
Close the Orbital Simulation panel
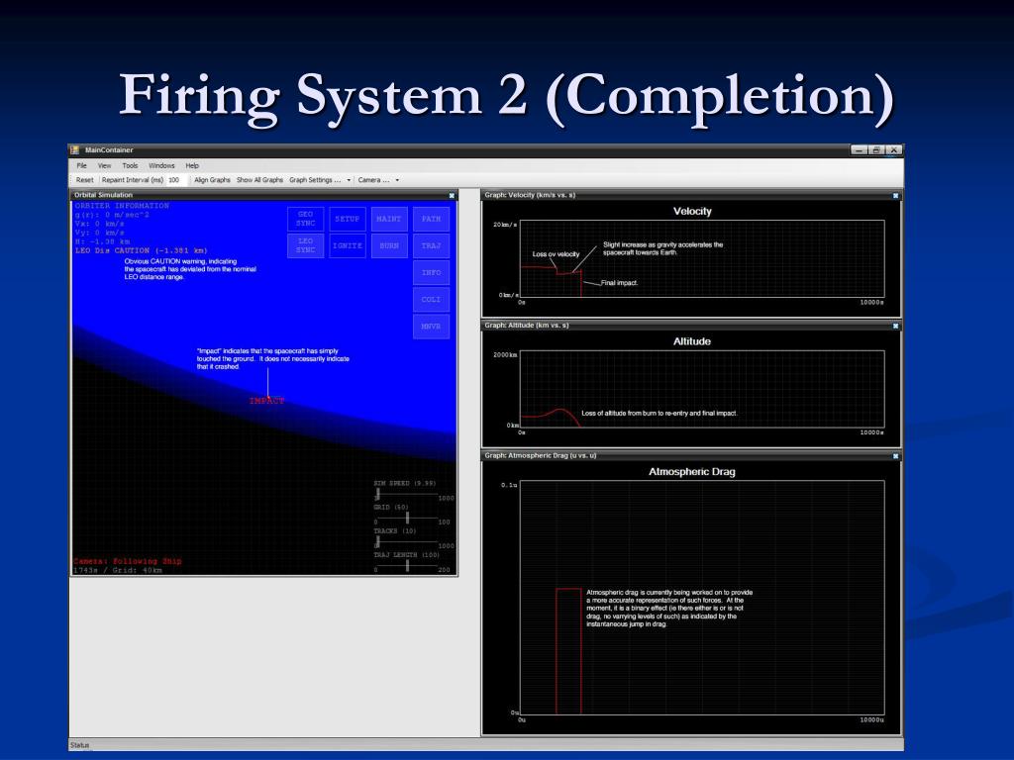(x=452, y=195)
